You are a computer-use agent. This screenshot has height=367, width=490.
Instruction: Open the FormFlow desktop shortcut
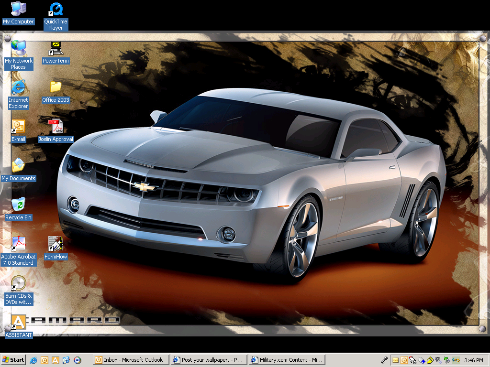pos(56,244)
